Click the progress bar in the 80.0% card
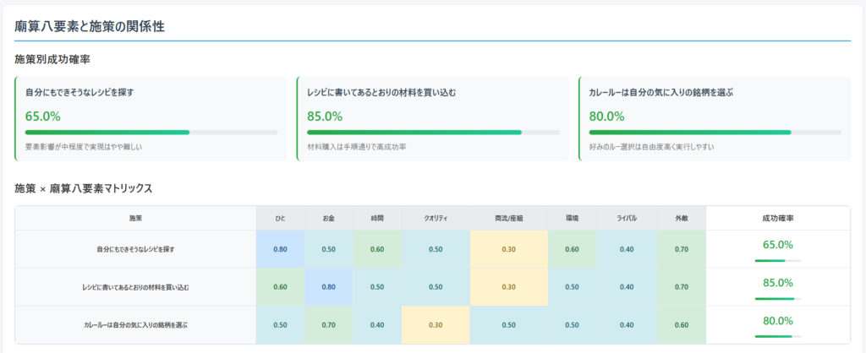866x353 pixels. [x=715, y=133]
